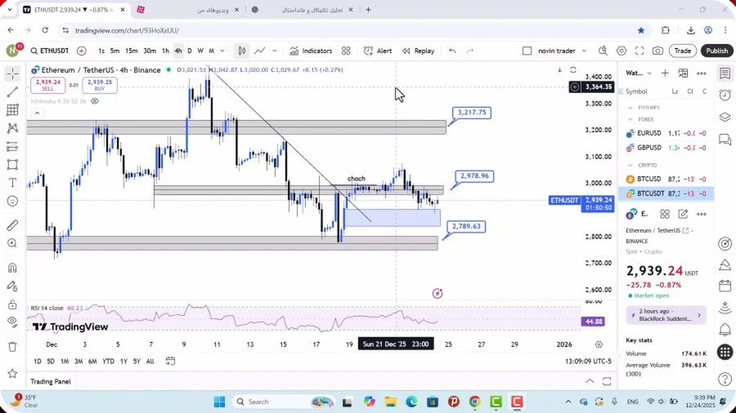The image size is (736, 413).
Task: Activate the zoom in tool
Action: pyautogui.click(x=12, y=243)
